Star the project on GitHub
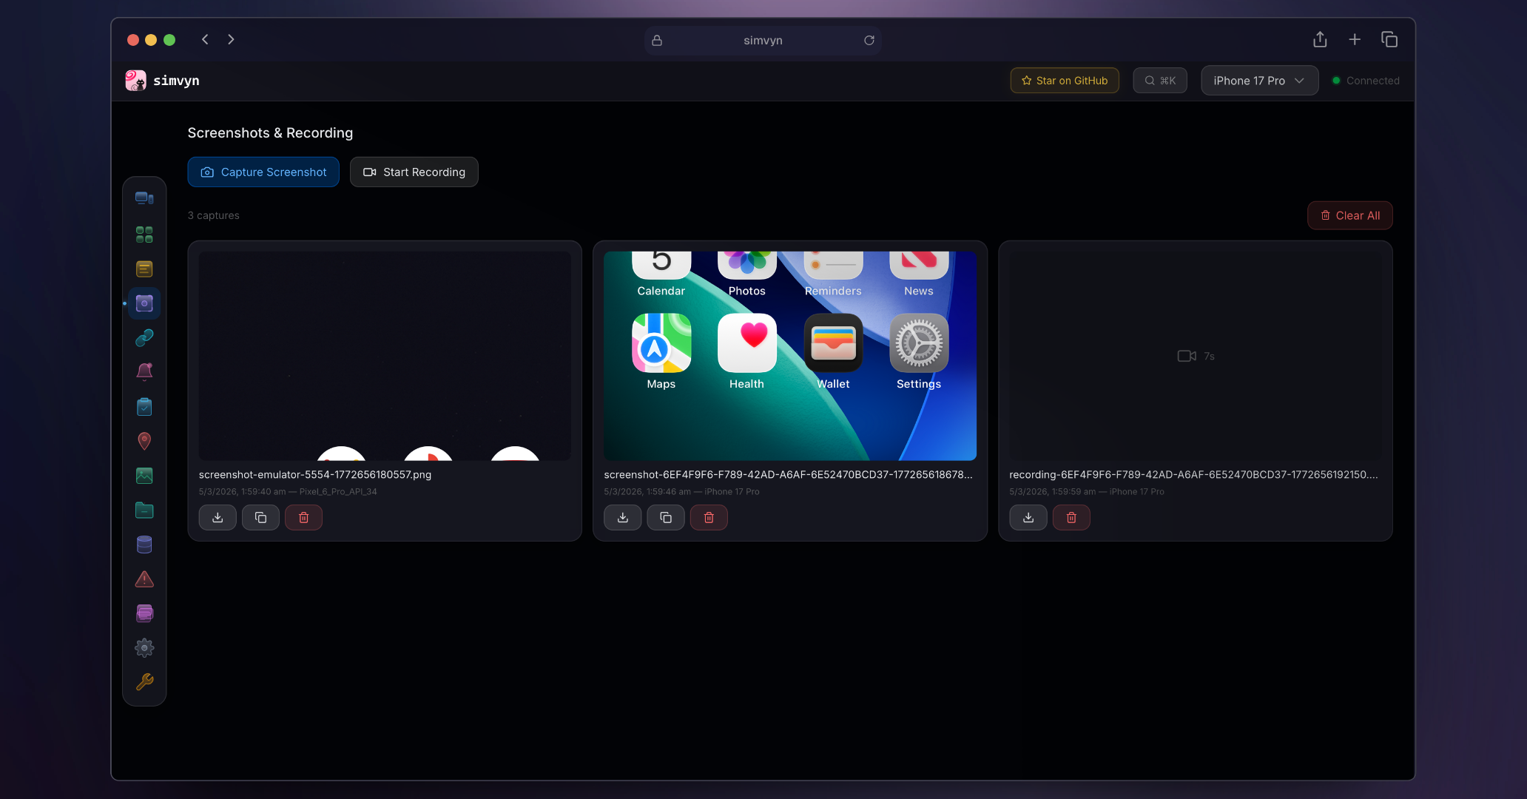This screenshot has width=1527, height=799. coord(1064,80)
